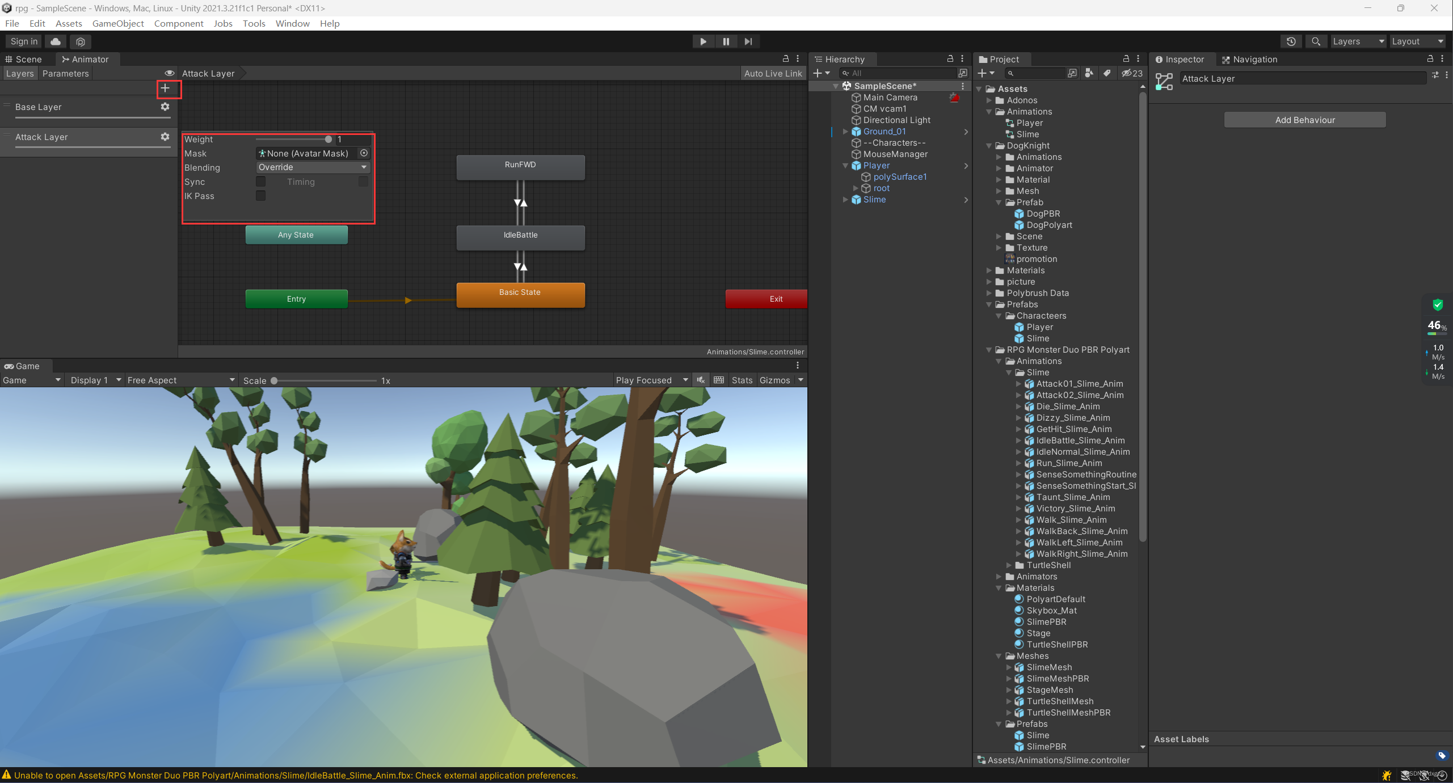Click the Auto Live Link button
Screen dimensions: 1453x783
click(773, 73)
